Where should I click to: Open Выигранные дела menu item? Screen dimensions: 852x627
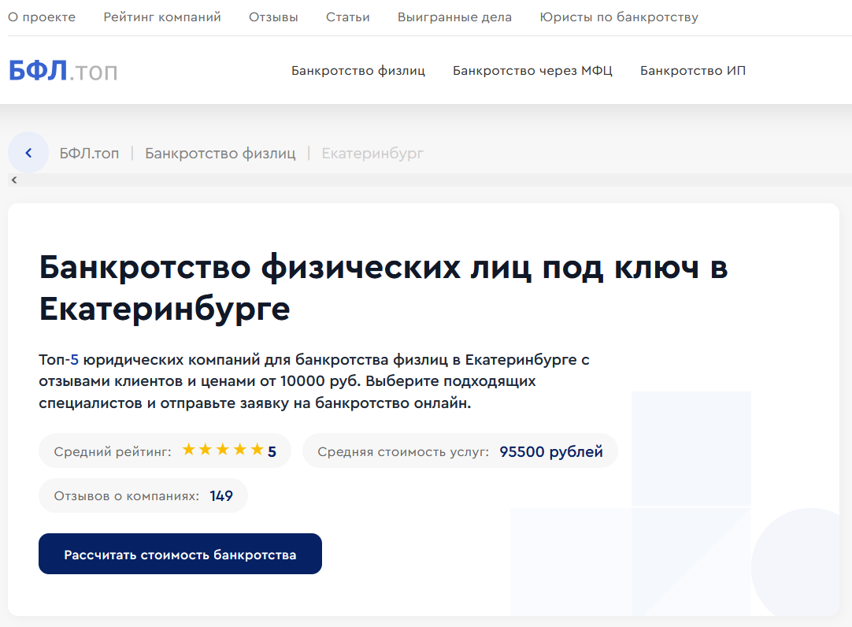tap(454, 17)
